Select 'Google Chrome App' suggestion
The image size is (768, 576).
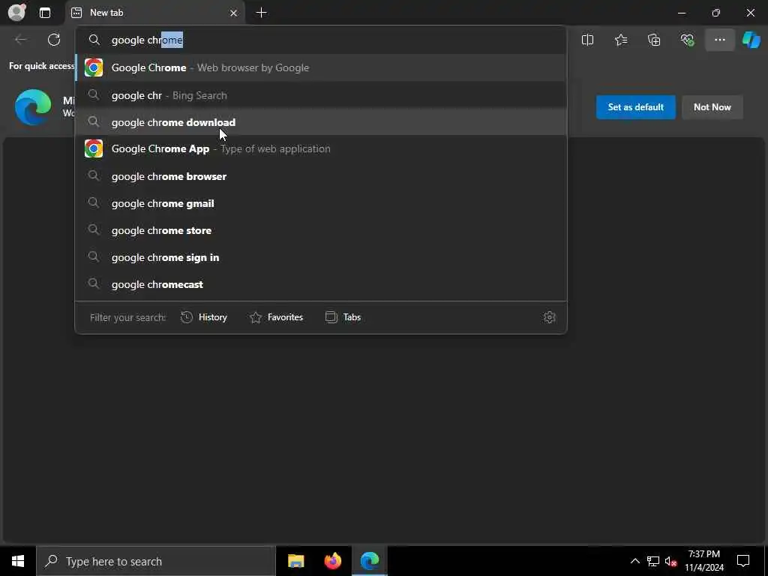(x=321, y=148)
